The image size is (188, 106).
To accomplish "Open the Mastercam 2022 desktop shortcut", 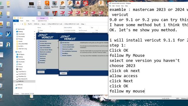I will [85, 14].
